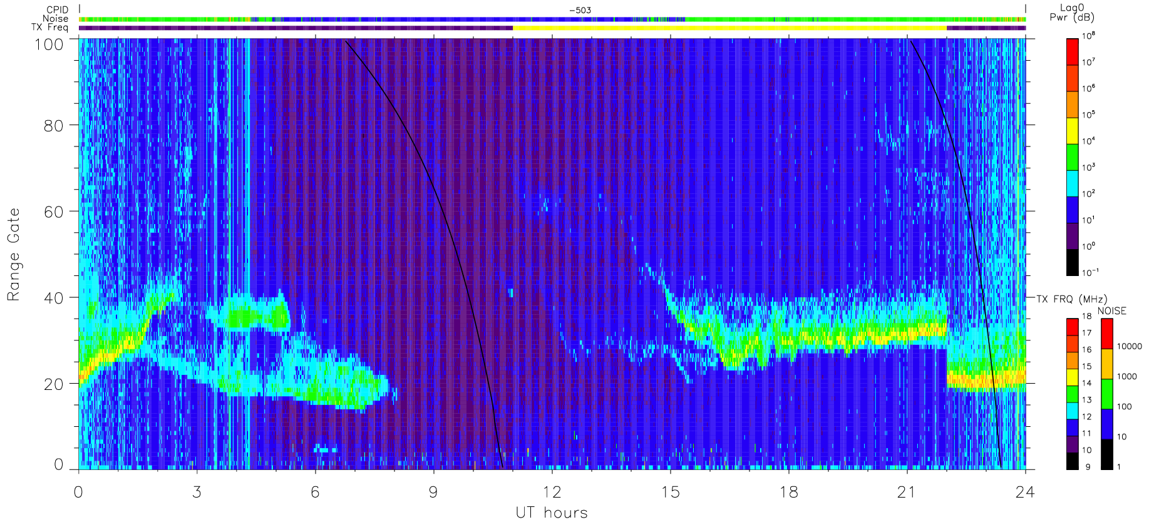This screenshot has height=532, width=1154.
Task: Click the CPID label at top left
Action: coord(58,10)
